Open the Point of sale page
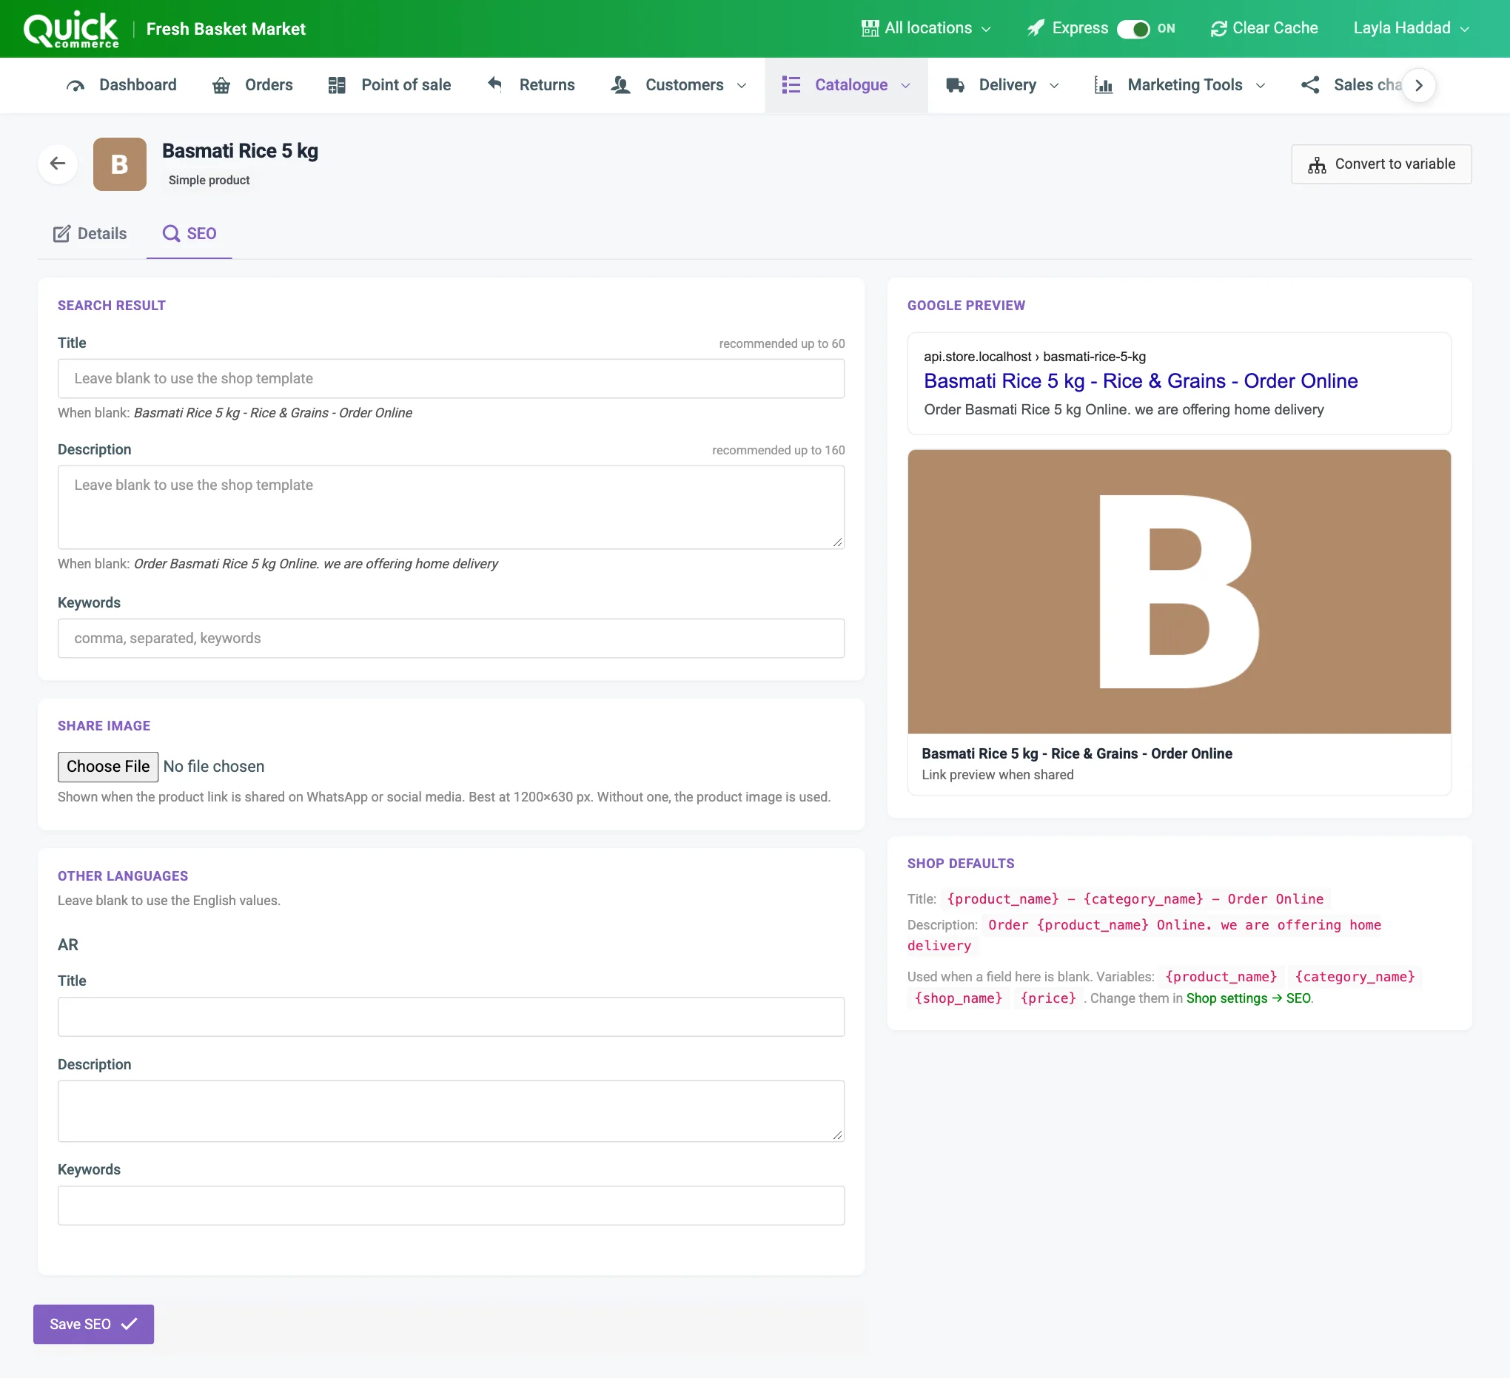1510x1378 pixels. 389,85
